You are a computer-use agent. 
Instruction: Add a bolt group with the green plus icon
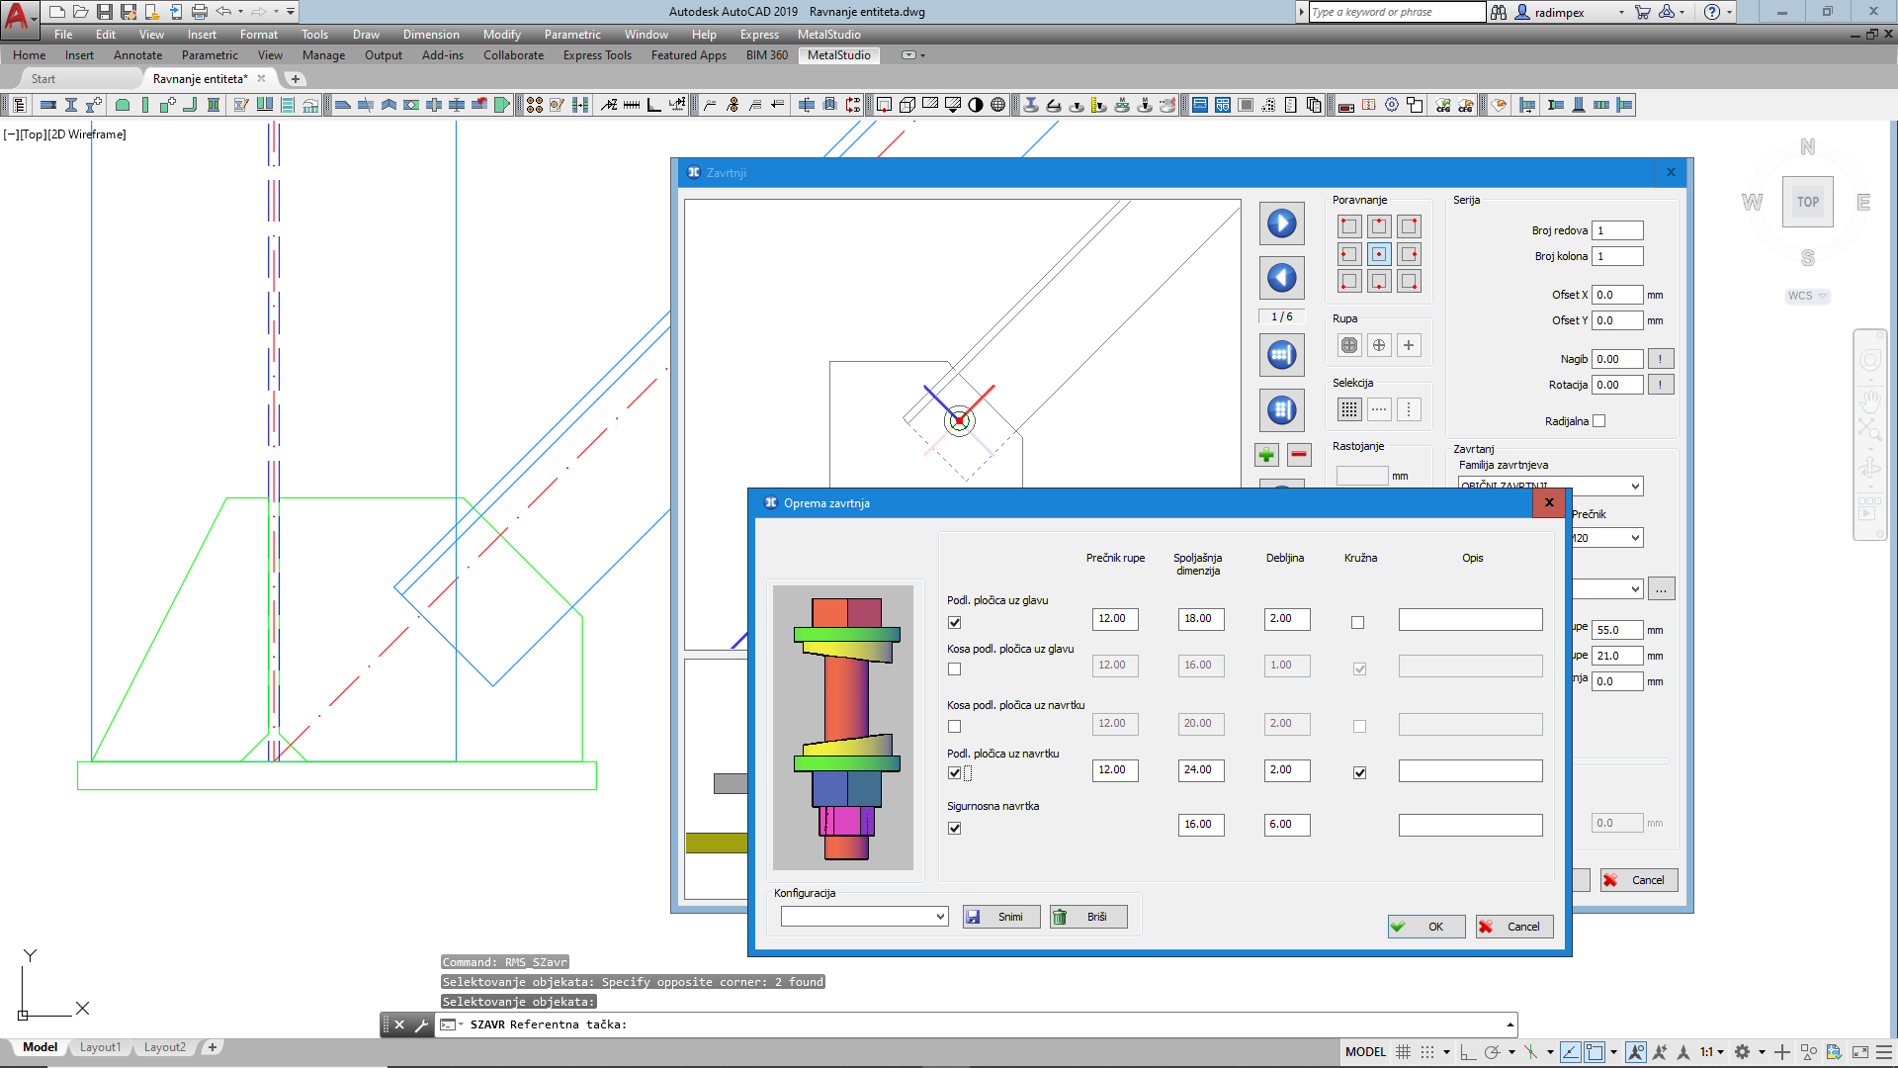(x=1266, y=455)
